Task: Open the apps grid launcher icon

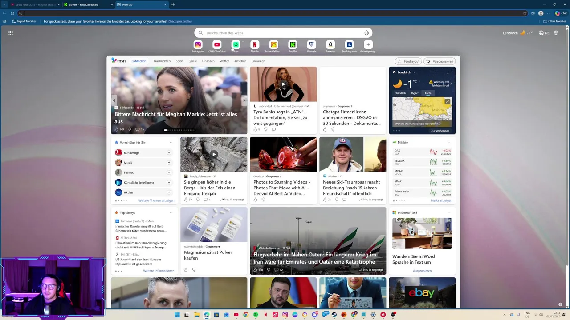Action: click(11, 32)
